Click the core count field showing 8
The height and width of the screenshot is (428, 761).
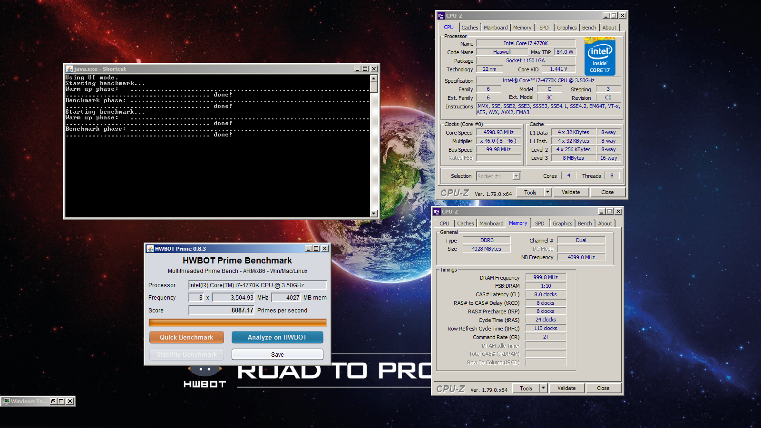[196, 297]
